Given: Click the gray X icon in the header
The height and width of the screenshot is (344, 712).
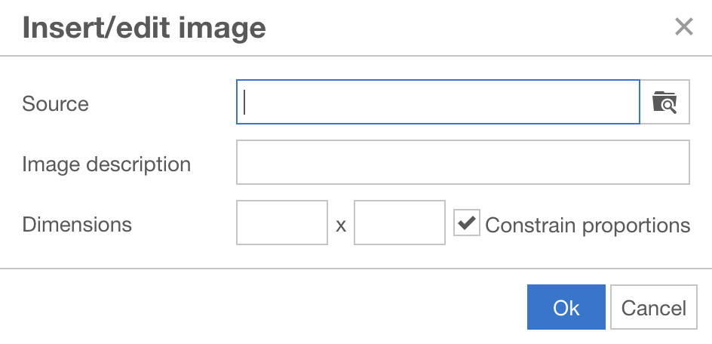Looking at the screenshot, I should [x=684, y=27].
